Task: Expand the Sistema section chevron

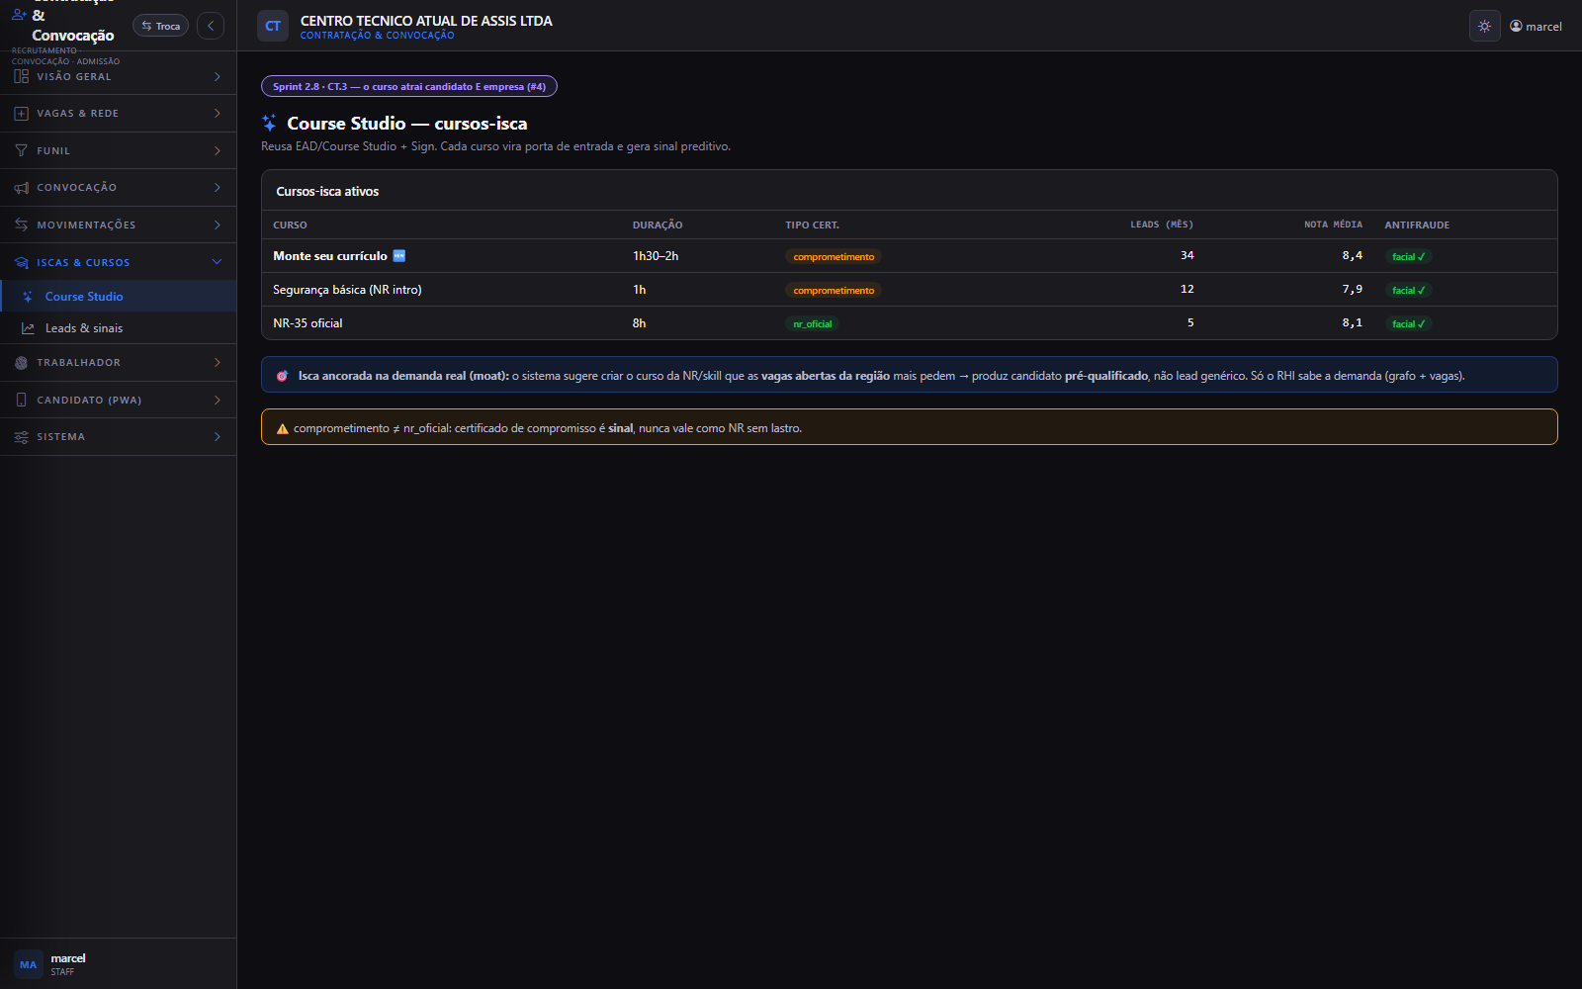Action: (x=217, y=437)
